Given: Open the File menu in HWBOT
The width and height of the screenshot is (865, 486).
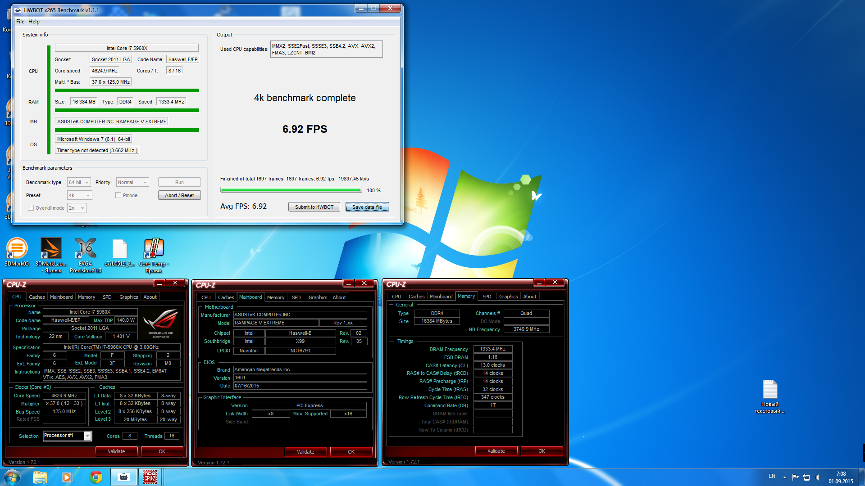Looking at the screenshot, I should 20,22.
